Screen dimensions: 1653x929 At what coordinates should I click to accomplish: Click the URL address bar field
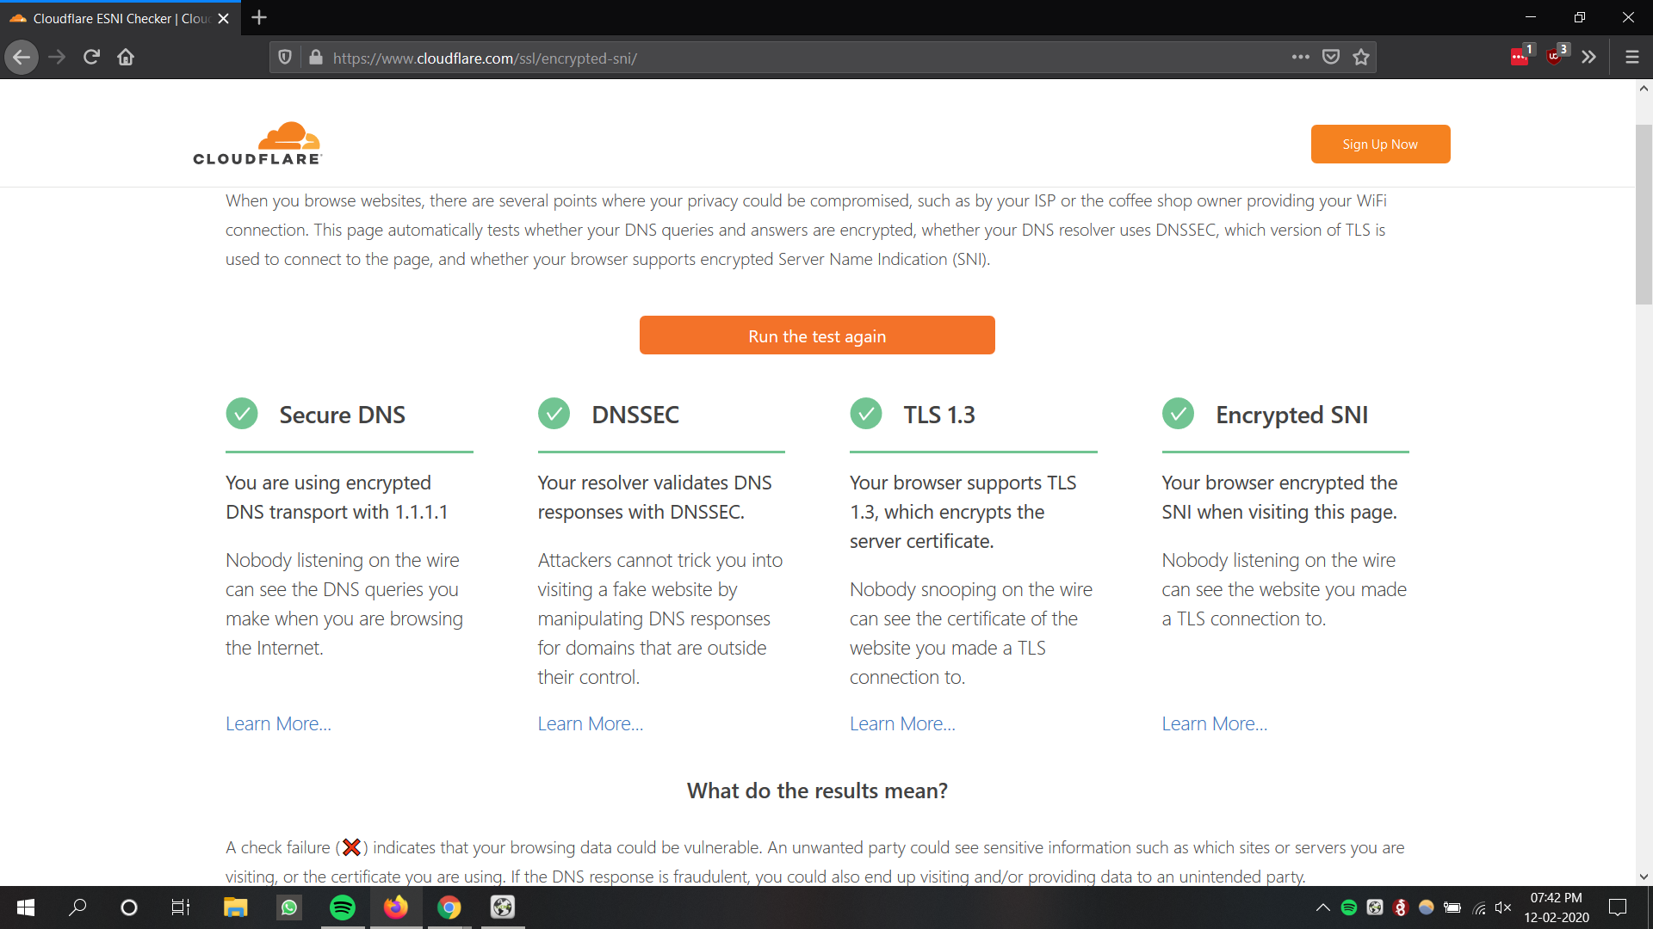point(775,58)
